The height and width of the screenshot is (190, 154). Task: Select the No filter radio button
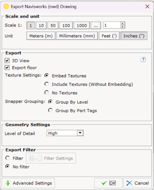click(x=8, y=166)
